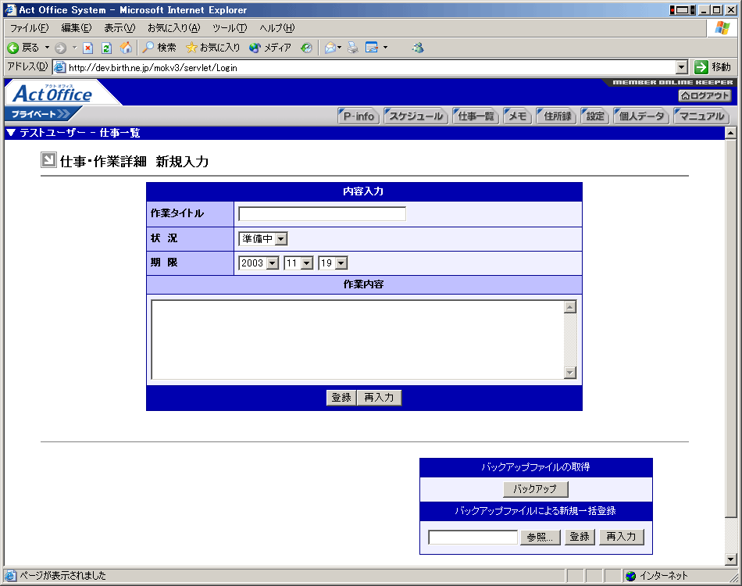Click 再入力 button in backup section
The height and width of the screenshot is (586, 742).
[622, 537]
